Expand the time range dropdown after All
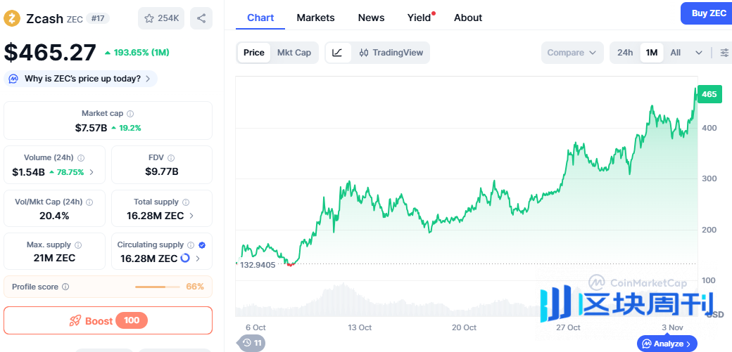Viewport: 732px width, 352px height. tap(699, 53)
